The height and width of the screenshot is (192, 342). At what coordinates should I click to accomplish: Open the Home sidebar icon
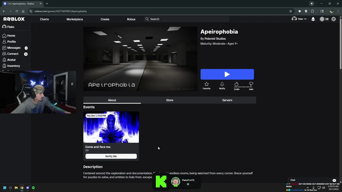point(4,36)
